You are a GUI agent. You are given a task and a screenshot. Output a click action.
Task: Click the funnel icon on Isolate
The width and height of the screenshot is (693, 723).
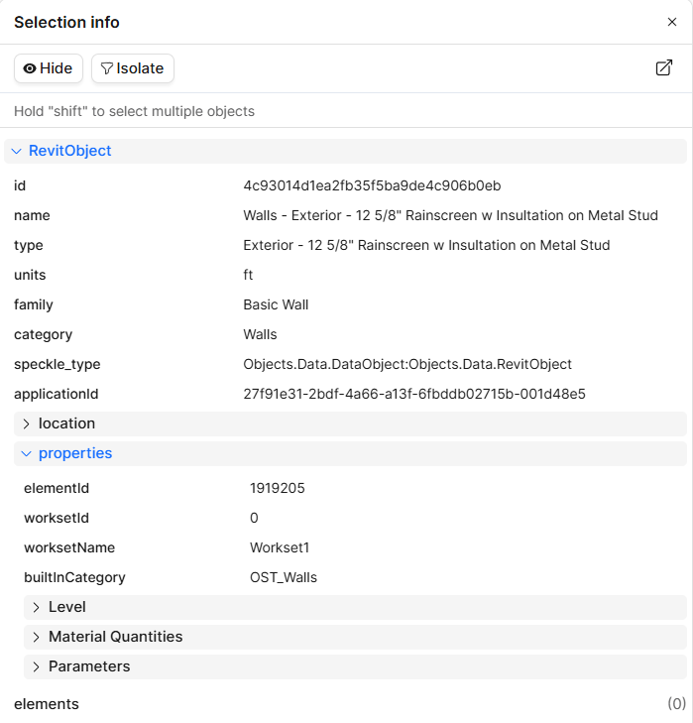(106, 68)
